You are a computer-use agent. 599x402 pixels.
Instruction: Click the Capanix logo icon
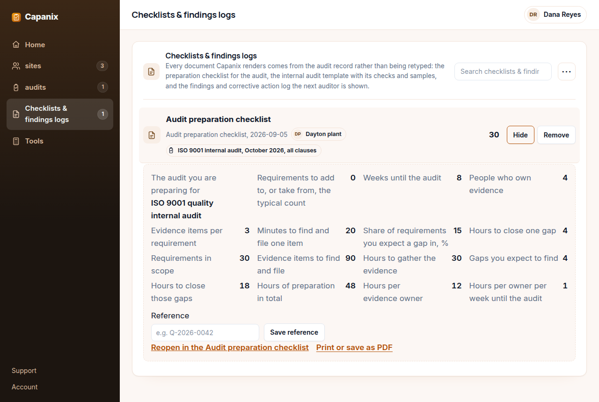point(16,17)
